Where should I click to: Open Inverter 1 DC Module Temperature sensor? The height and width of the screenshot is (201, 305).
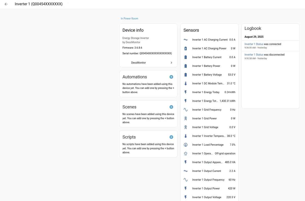pos(209,83)
